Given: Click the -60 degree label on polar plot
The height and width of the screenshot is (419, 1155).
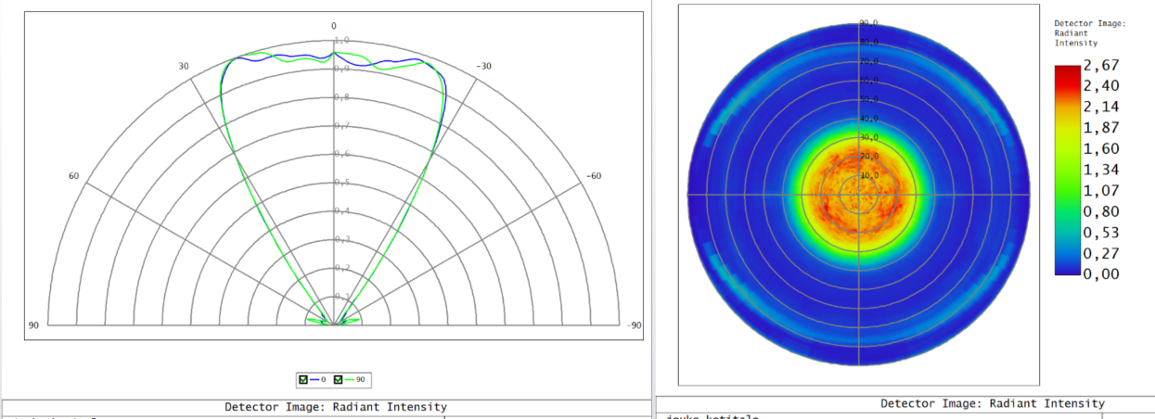Looking at the screenshot, I should 593,176.
